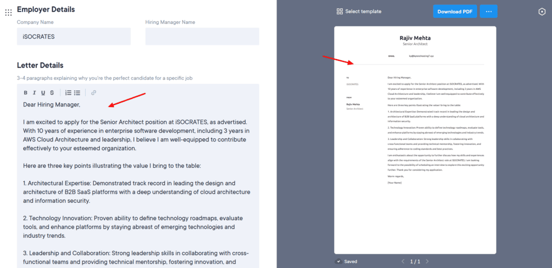Toggle bold formatting in letter editor
The width and height of the screenshot is (552, 268).
pos(26,93)
